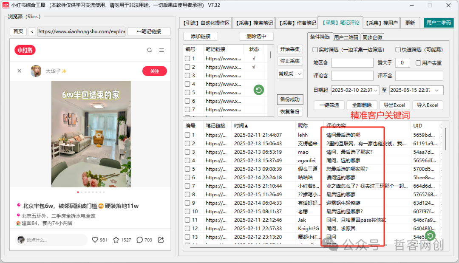
Task: Click the share icon below note
Action: 161,240
